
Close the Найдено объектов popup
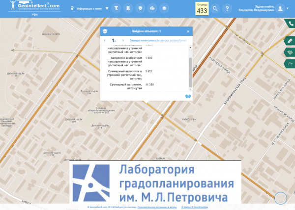[188, 31]
